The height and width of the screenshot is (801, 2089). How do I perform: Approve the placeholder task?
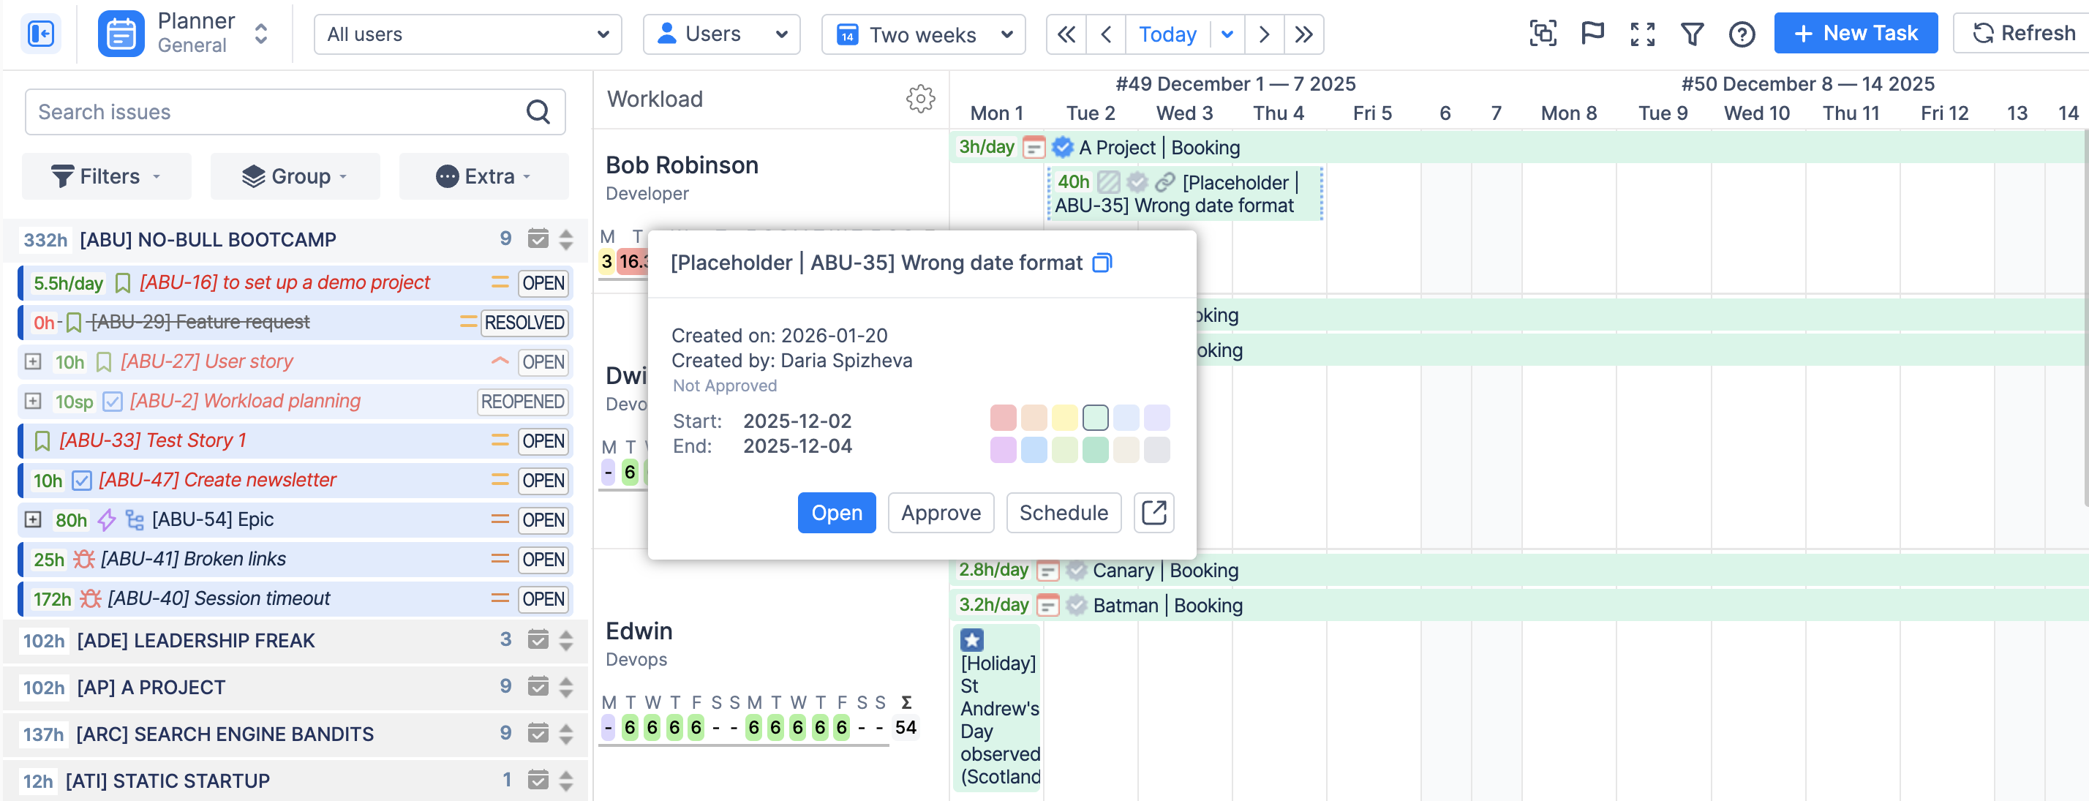click(941, 512)
